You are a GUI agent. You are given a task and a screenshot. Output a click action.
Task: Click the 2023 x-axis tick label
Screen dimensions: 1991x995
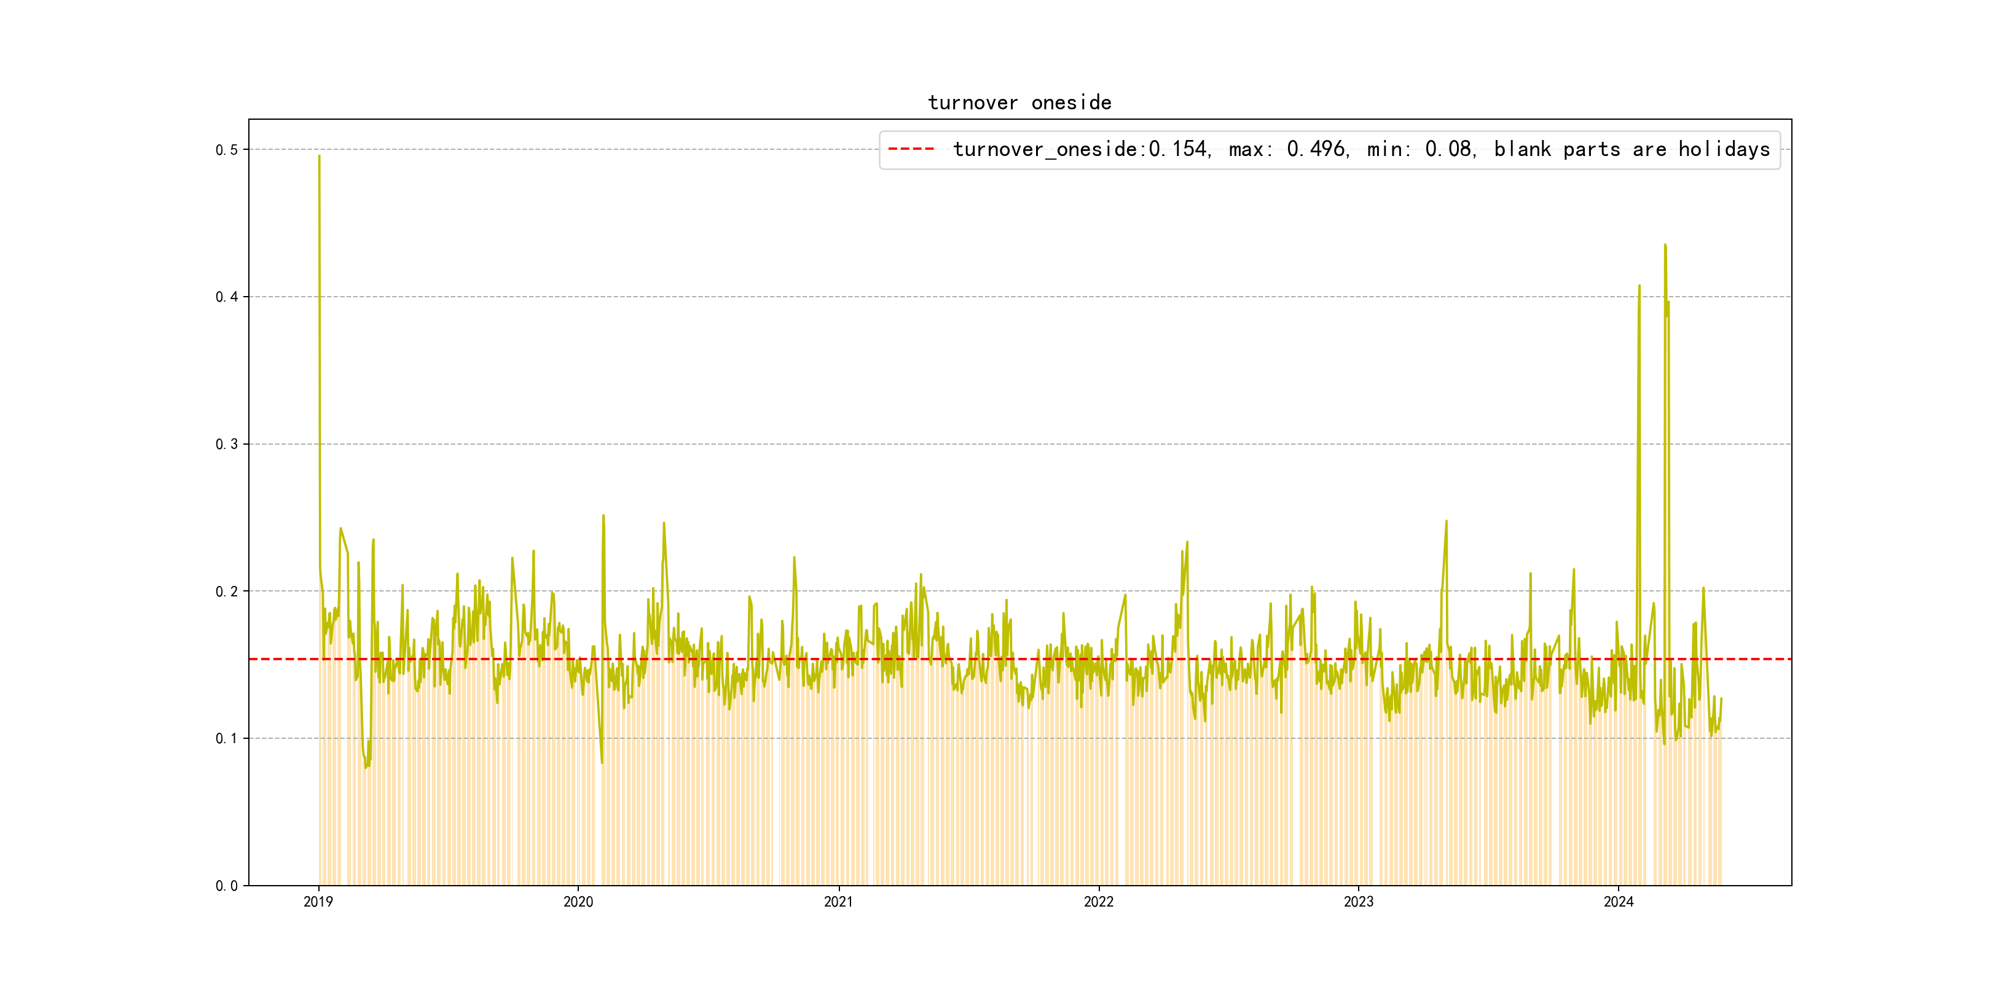1359,902
